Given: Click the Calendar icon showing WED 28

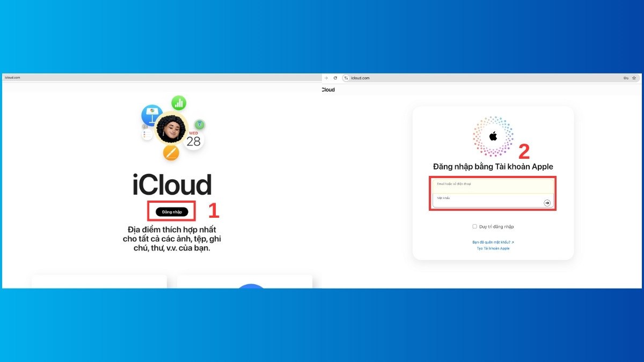Looking at the screenshot, I should click(x=193, y=138).
